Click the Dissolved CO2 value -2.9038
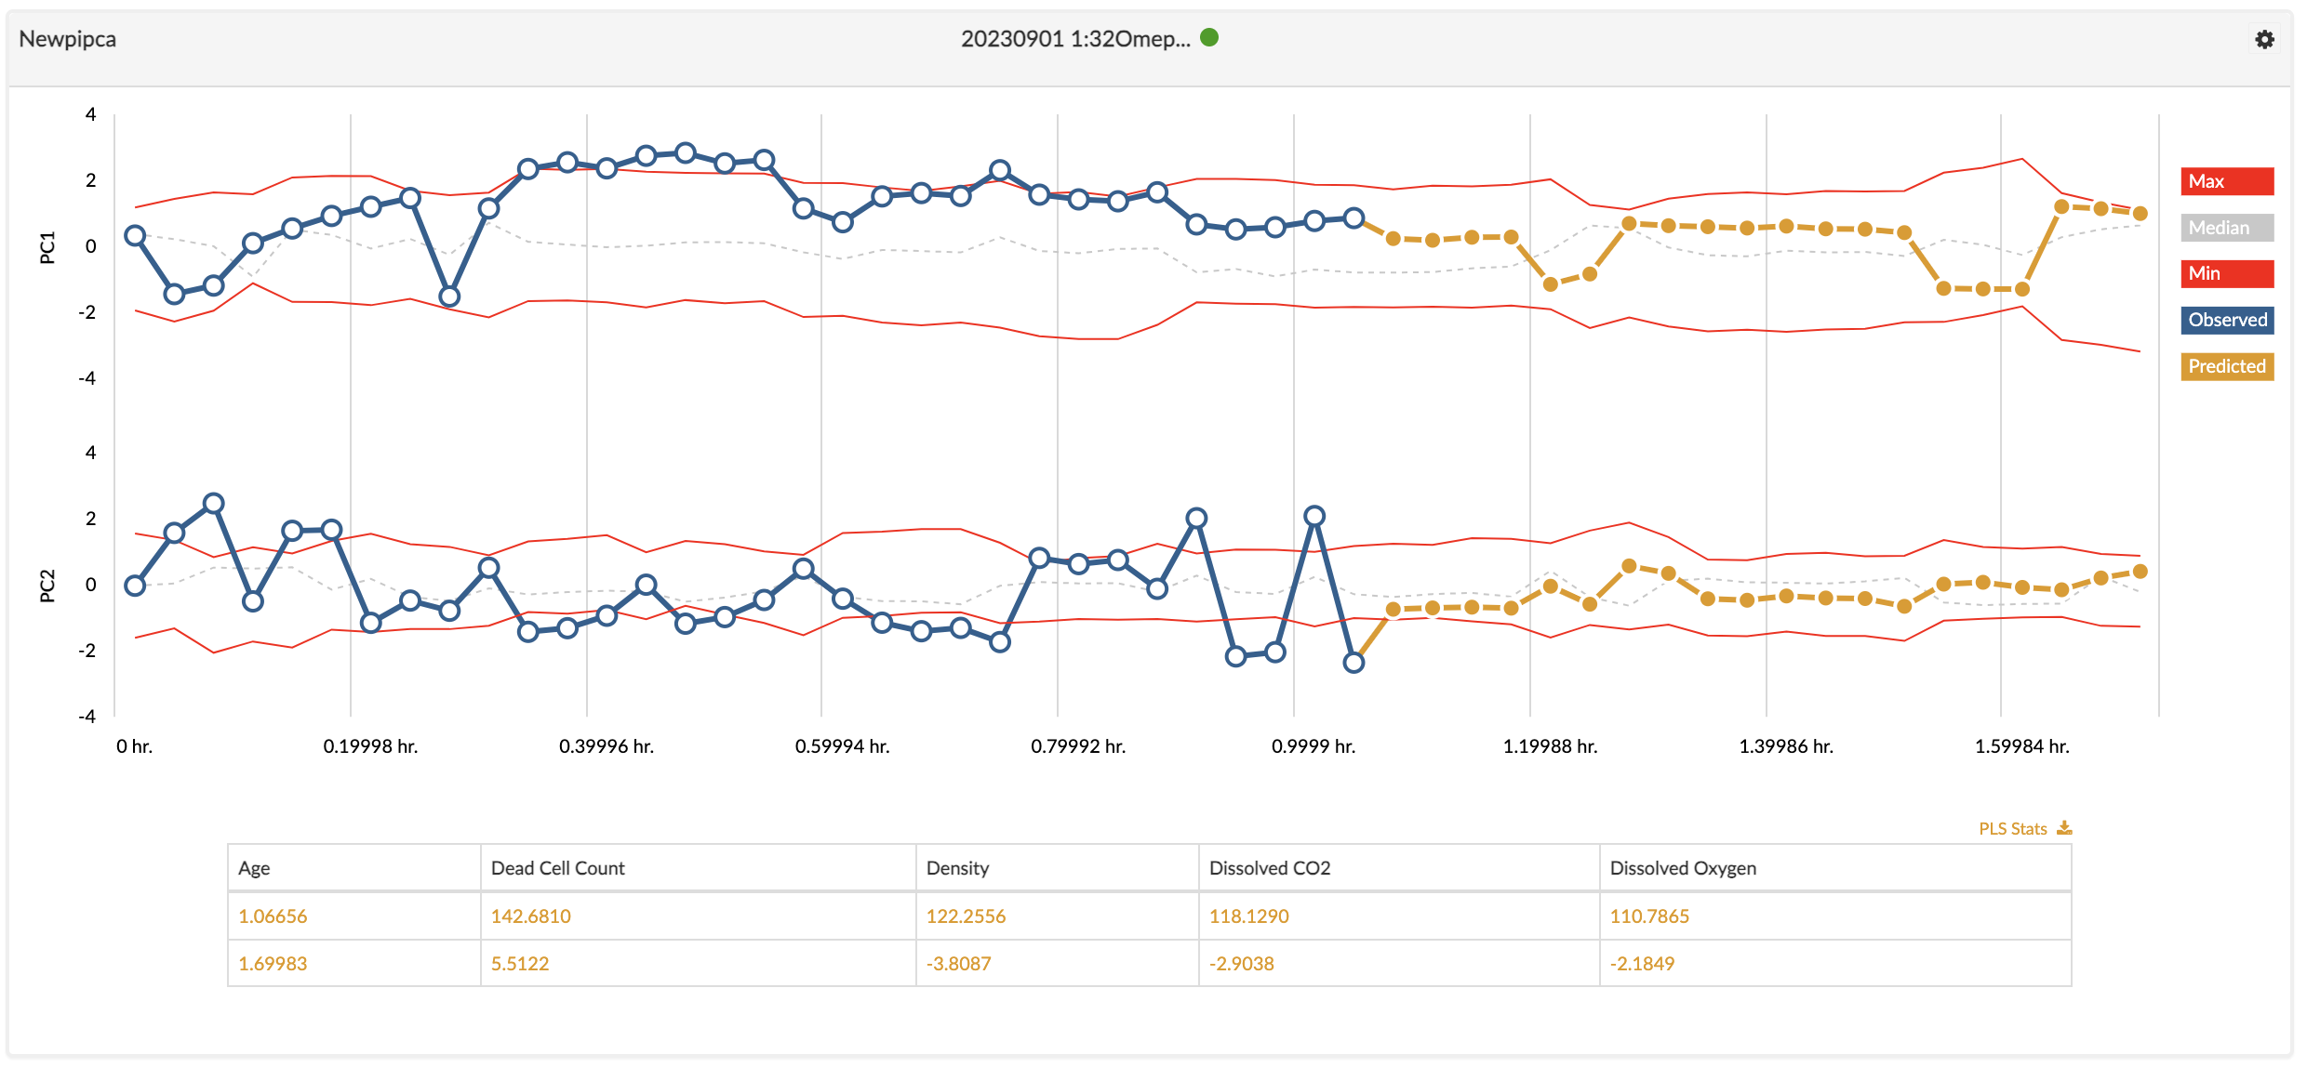The width and height of the screenshot is (2307, 1067). [1241, 964]
